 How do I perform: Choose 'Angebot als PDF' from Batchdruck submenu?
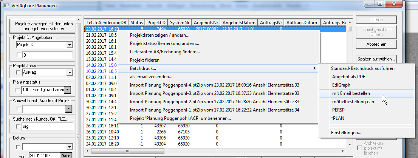349,77
